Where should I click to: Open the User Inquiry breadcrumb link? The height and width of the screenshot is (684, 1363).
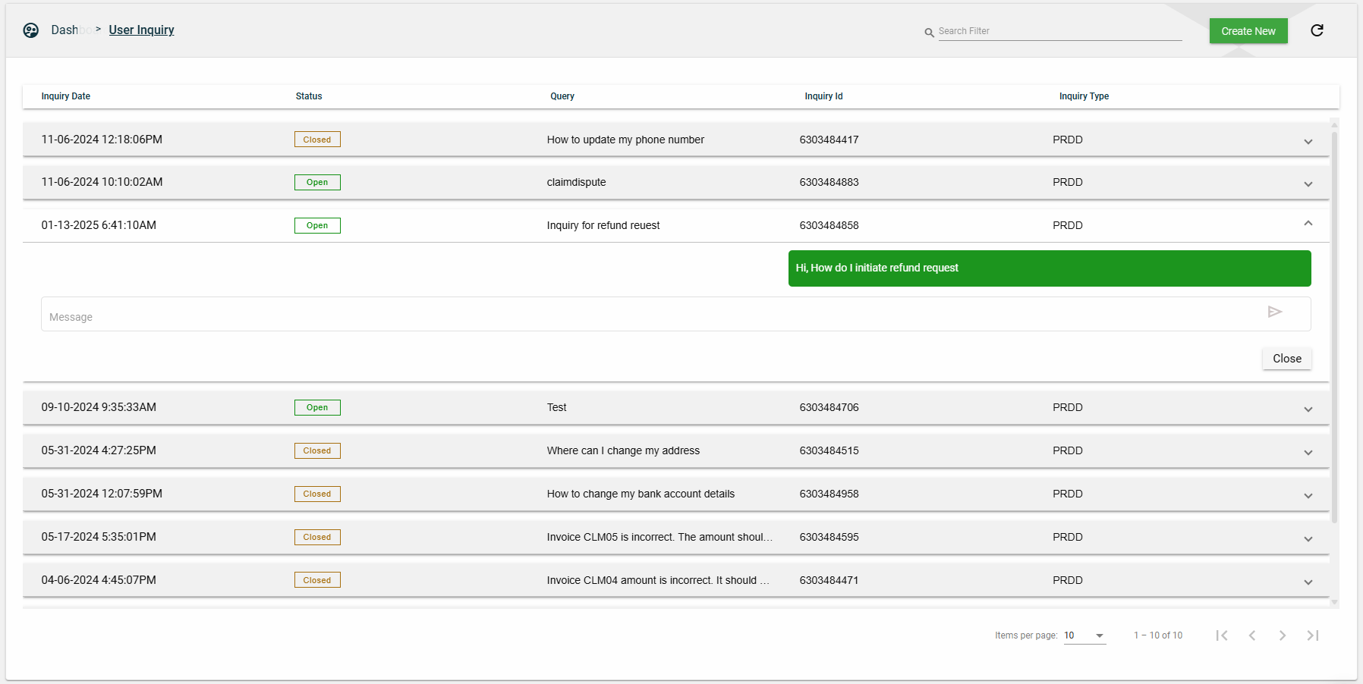[x=141, y=30]
